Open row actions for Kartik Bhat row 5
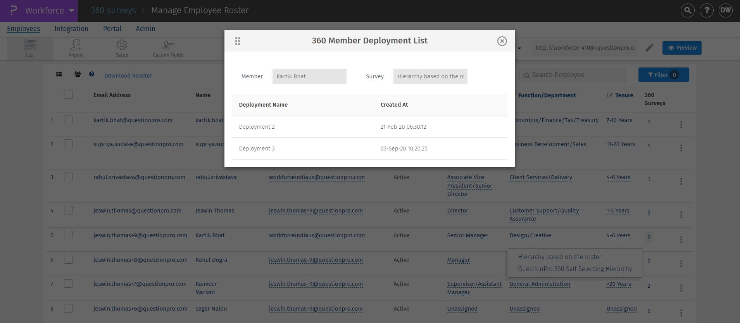740x323 pixels. [x=681, y=240]
